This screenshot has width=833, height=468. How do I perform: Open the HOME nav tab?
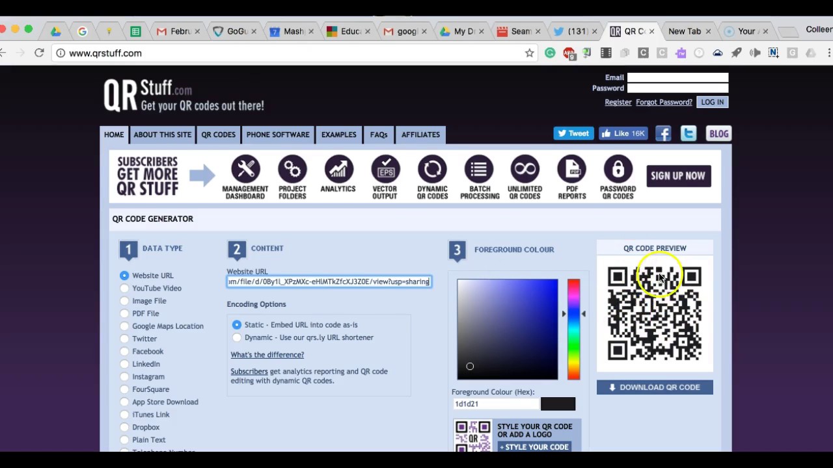point(114,135)
